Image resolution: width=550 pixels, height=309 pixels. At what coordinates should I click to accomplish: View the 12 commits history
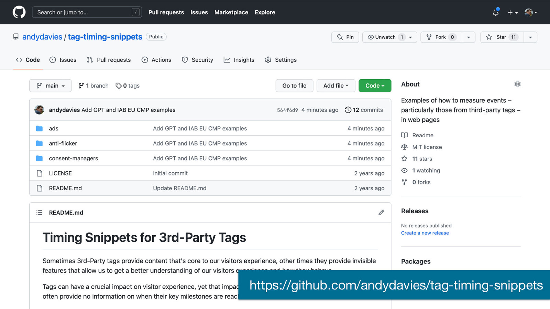coord(364,110)
